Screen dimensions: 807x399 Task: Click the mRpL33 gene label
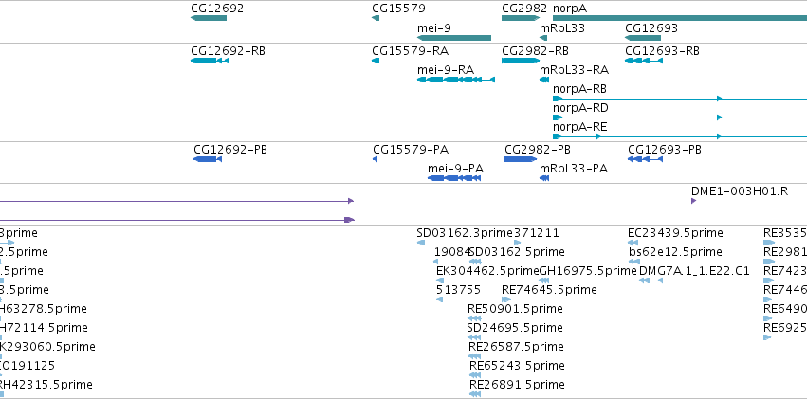(x=562, y=27)
